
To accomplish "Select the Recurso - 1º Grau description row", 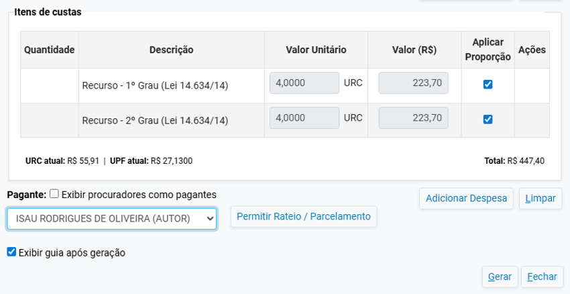I will [x=155, y=86].
